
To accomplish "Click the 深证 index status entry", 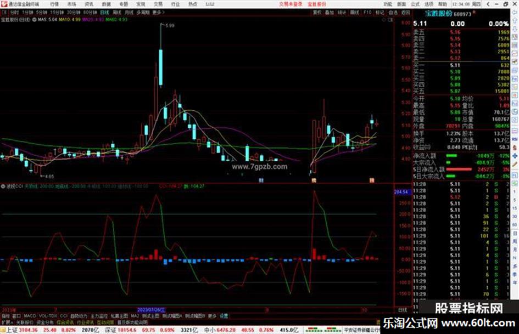I will point(151,330).
